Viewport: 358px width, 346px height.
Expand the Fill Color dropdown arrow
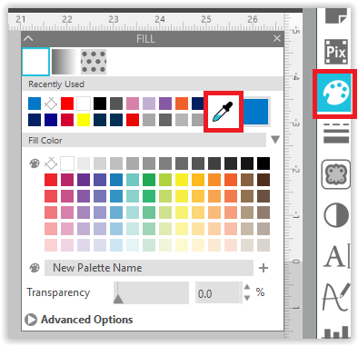coord(275,140)
